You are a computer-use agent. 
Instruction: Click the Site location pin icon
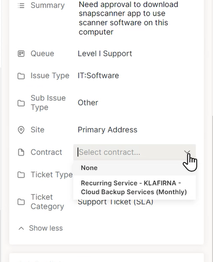[21, 130]
